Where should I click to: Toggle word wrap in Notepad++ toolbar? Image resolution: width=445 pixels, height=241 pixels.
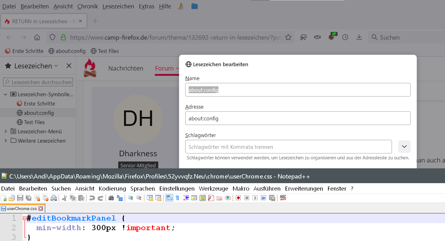pyautogui.click(x=169, y=198)
